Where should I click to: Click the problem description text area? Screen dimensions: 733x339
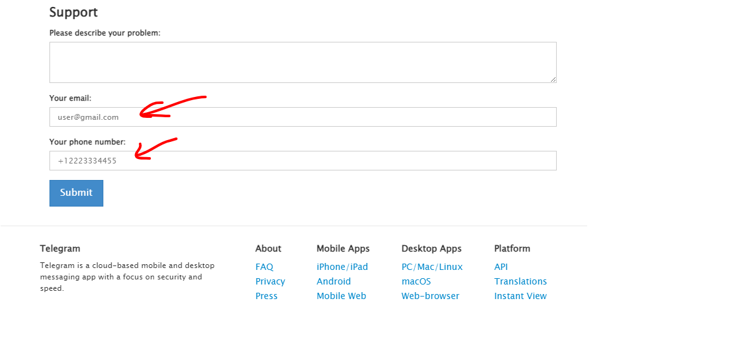[302, 62]
